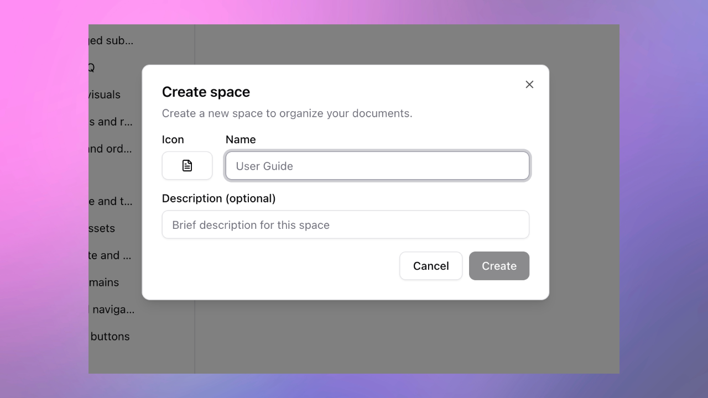Go to the sidebar item ending 'nd ord...'

tap(111, 149)
